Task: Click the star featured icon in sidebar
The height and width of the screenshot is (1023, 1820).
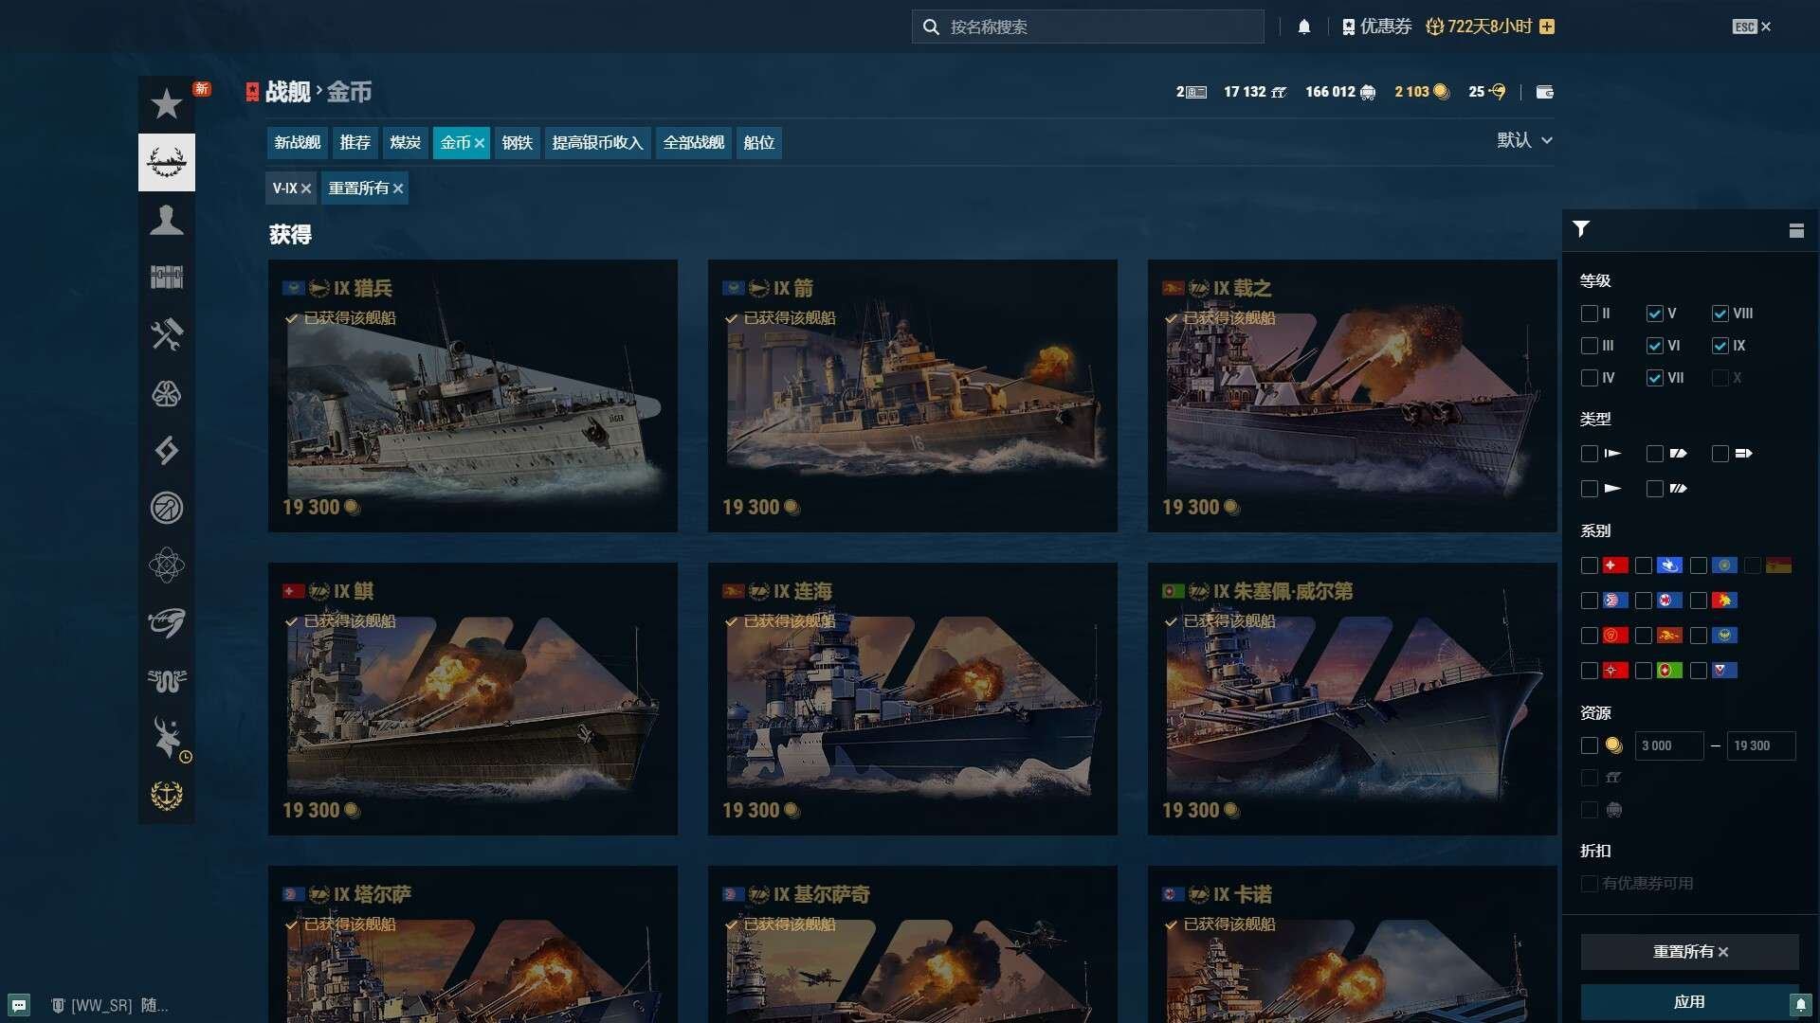Action: pyautogui.click(x=166, y=104)
